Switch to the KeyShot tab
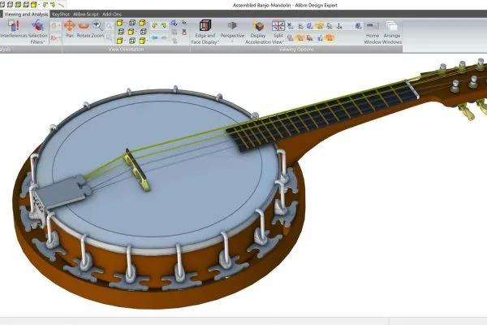The width and height of the screenshot is (487, 325). [61, 15]
